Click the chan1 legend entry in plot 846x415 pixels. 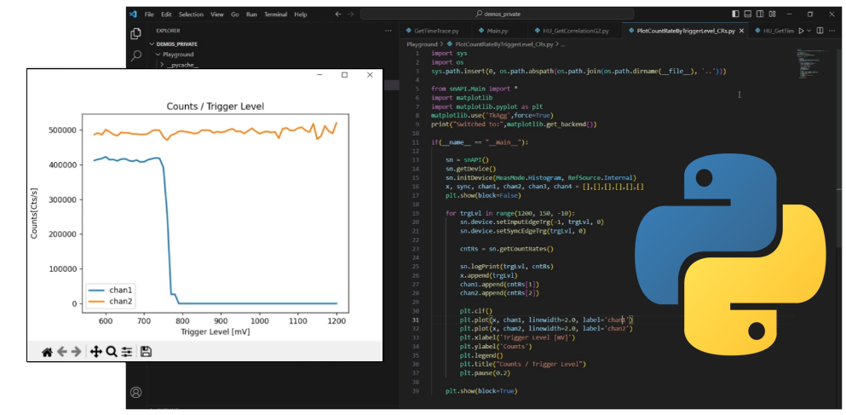pyautogui.click(x=110, y=291)
